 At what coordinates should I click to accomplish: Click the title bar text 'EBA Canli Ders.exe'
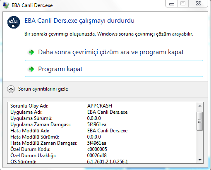tap(32, 5)
